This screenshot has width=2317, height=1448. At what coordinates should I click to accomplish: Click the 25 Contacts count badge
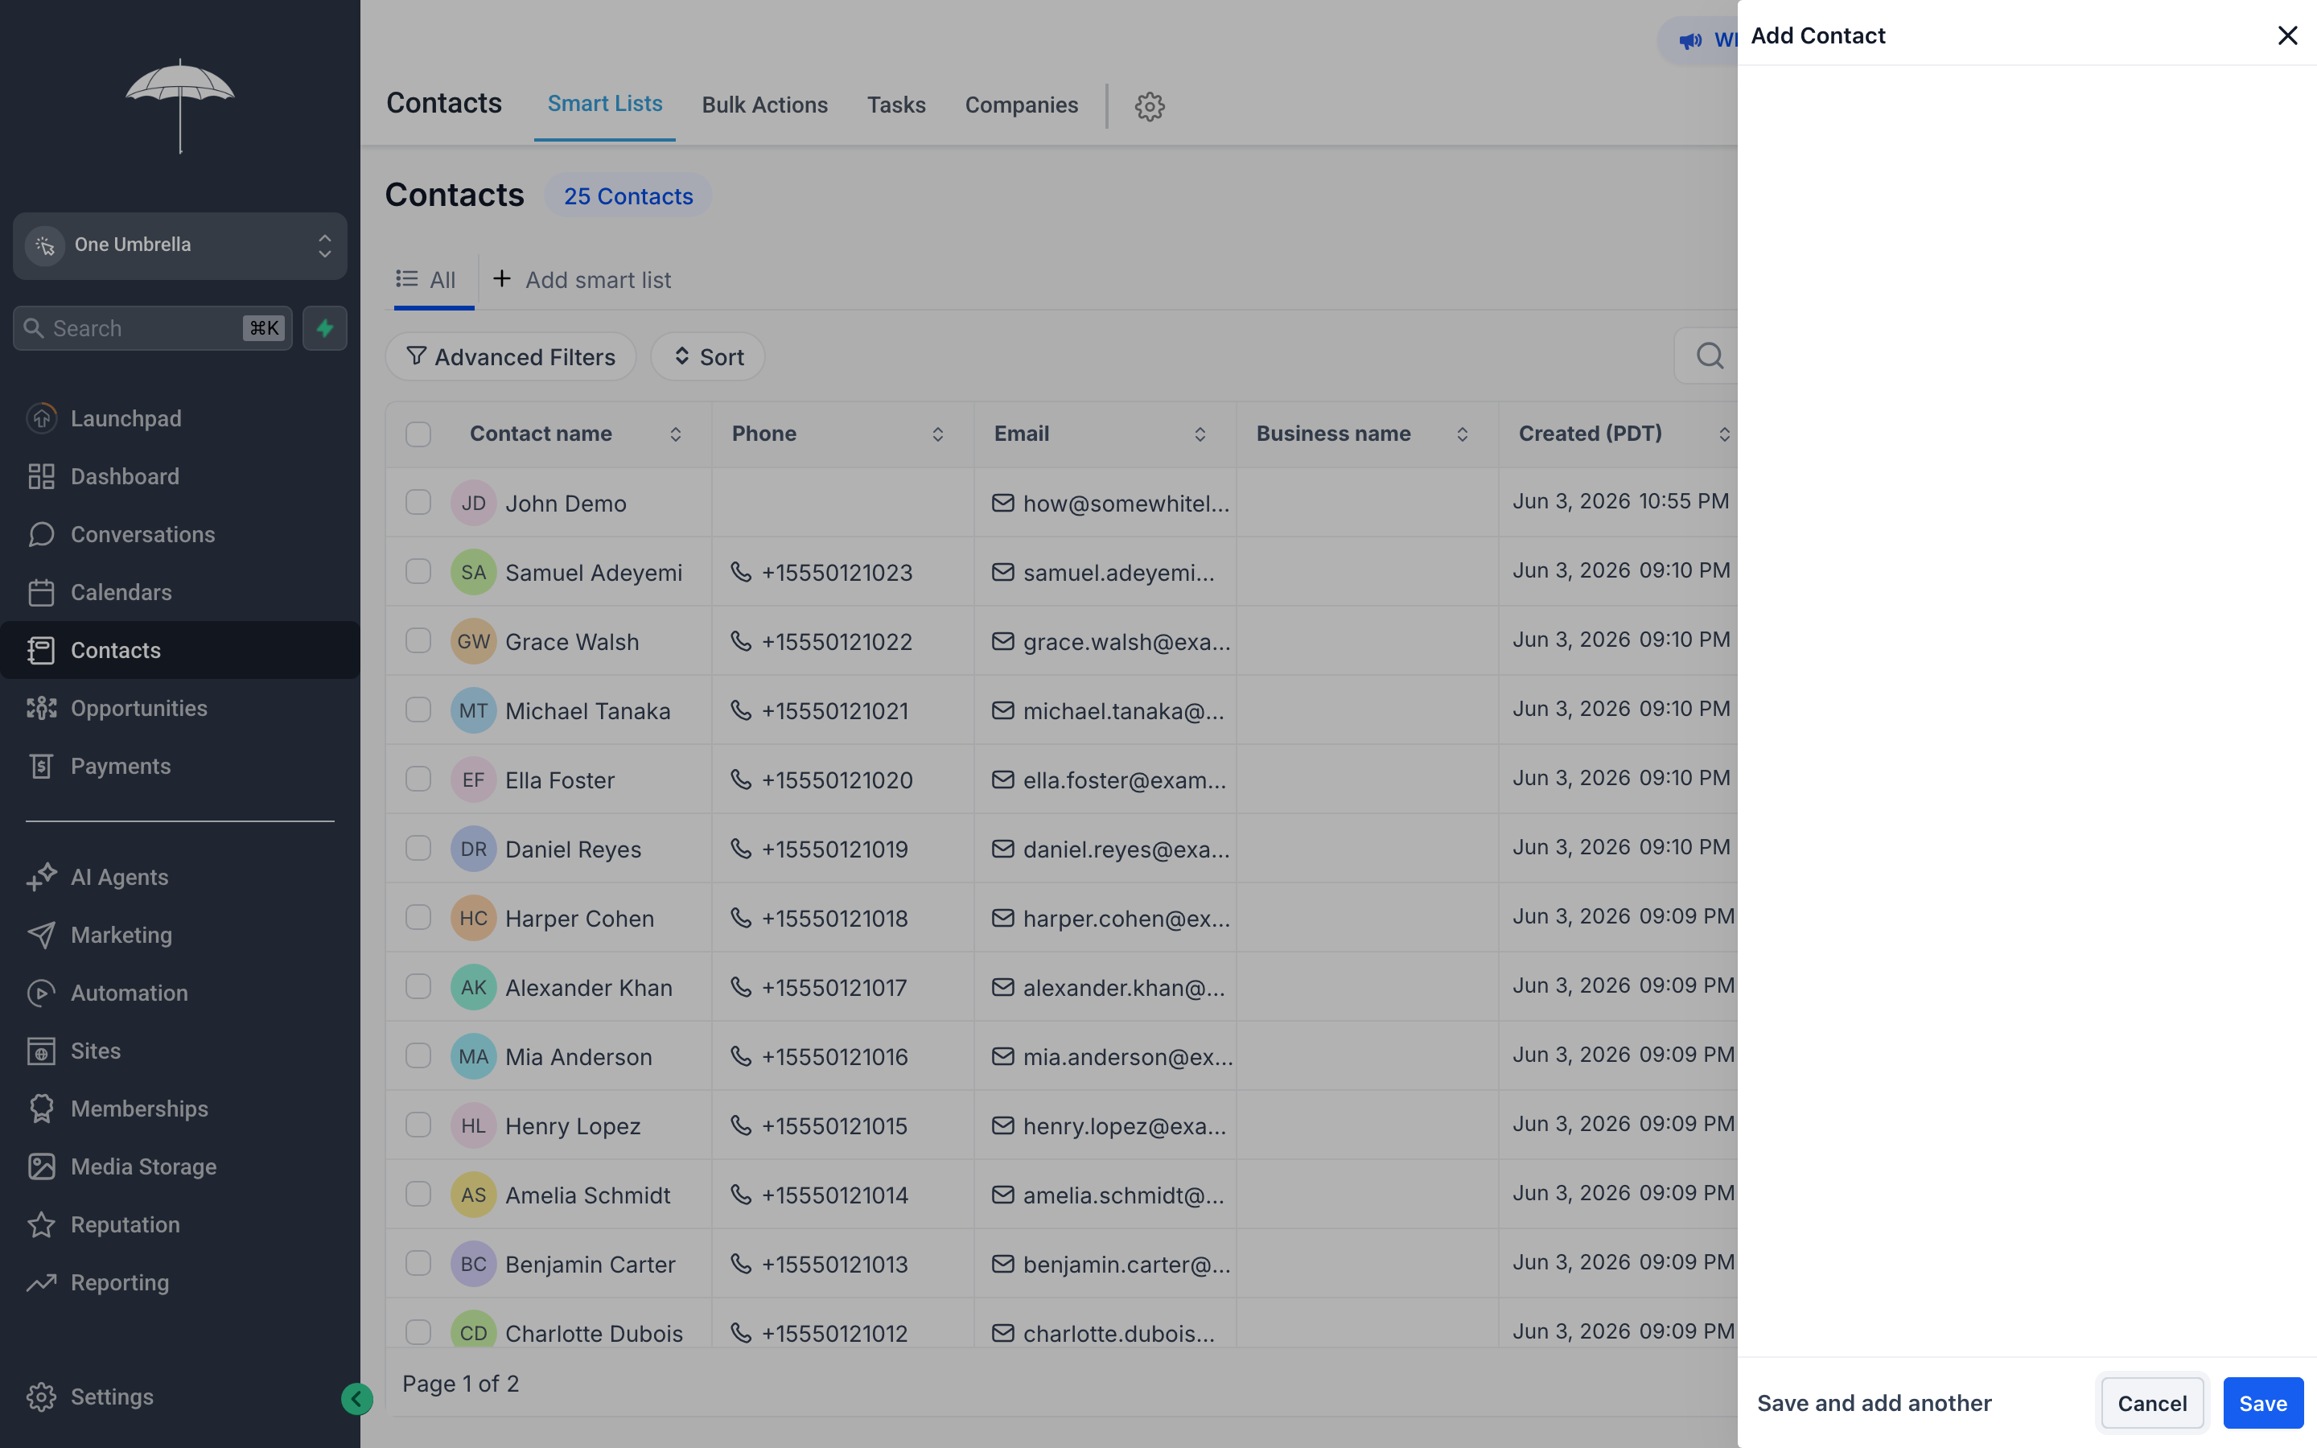(628, 196)
